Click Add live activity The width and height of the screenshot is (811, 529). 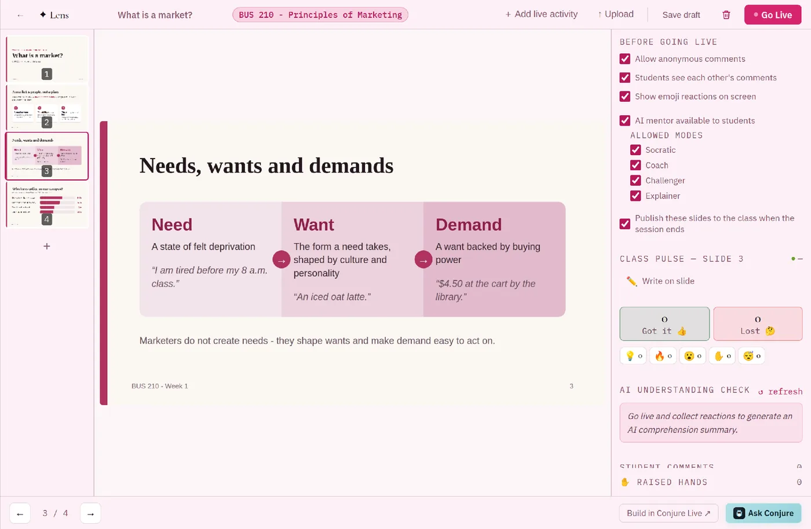tap(541, 14)
